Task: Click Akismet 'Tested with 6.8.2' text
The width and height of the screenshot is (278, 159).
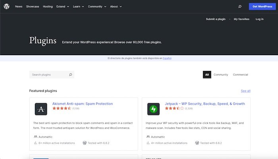Action: [x=98, y=143]
